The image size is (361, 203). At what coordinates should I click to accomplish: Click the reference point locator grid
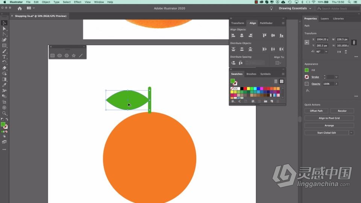click(x=307, y=42)
